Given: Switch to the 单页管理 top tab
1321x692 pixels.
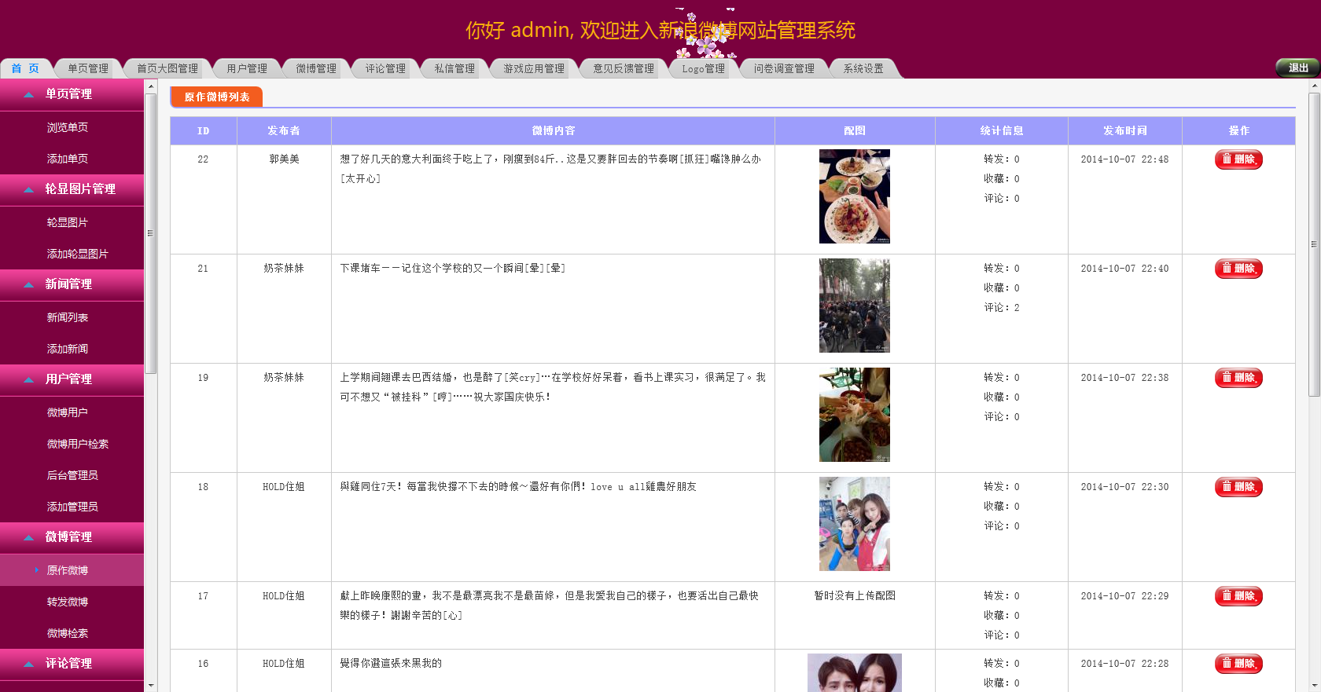Looking at the screenshot, I should point(88,68).
